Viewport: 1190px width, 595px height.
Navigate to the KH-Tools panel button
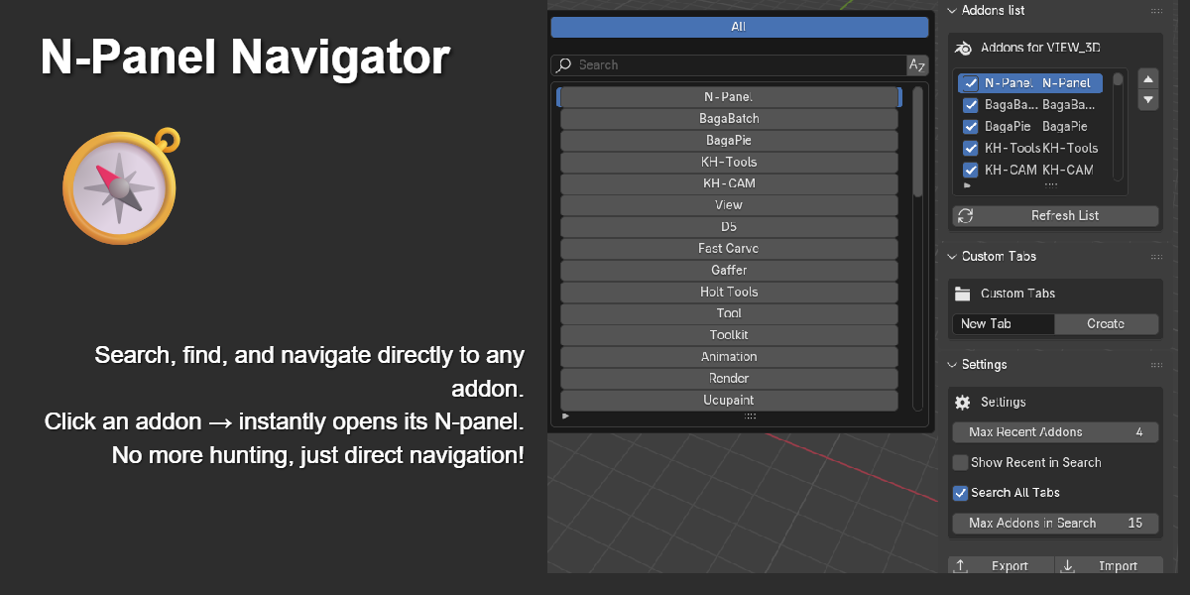coord(729,162)
